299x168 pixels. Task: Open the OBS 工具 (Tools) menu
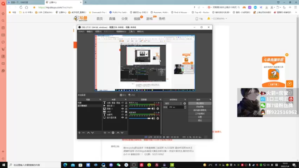132,31
